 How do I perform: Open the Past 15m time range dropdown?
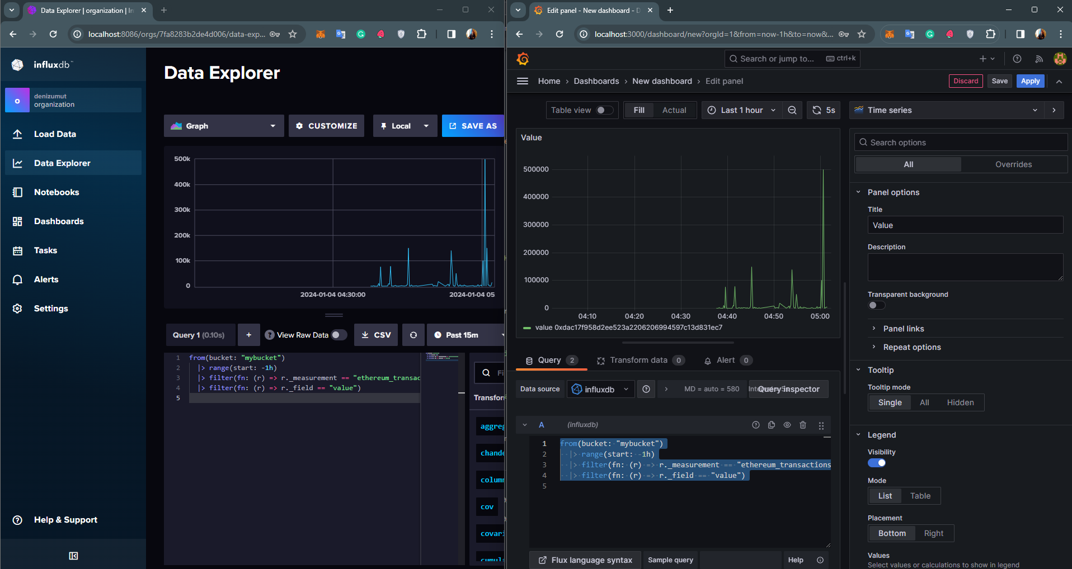[x=466, y=335]
